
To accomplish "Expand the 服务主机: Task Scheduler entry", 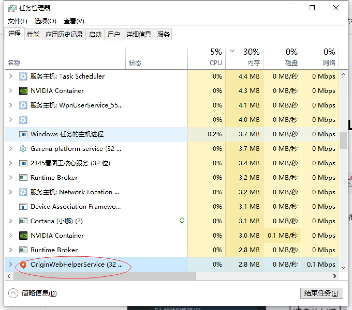I will click(x=11, y=76).
